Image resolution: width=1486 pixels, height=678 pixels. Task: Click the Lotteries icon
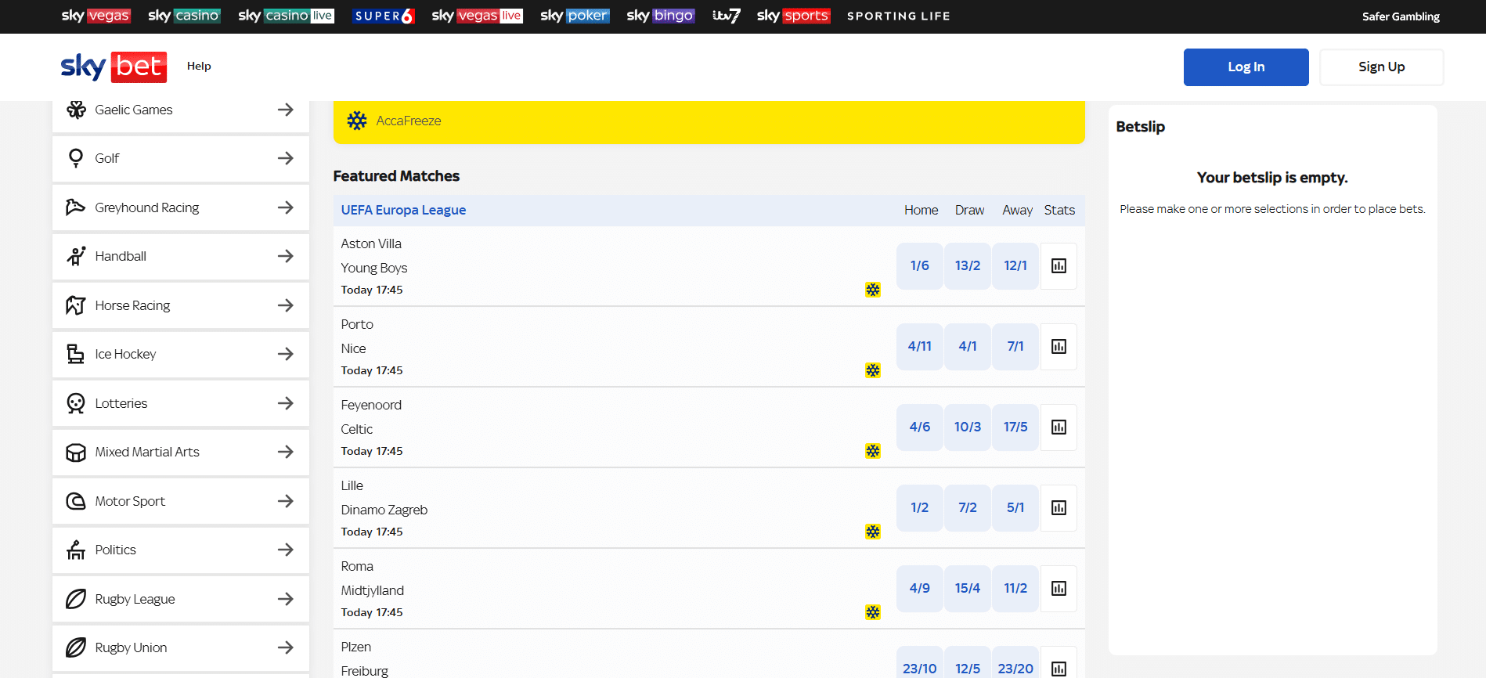click(76, 403)
